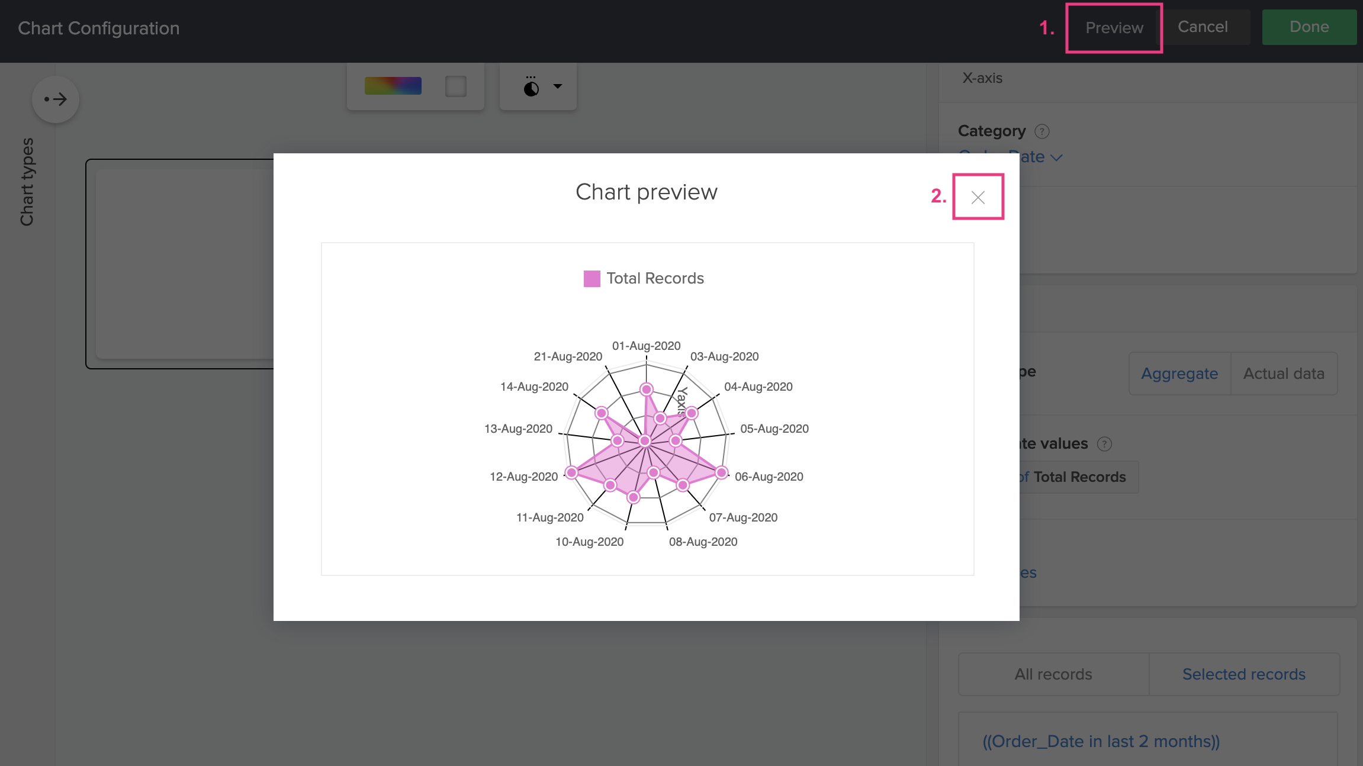This screenshot has width=1363, height=766.
Task: Toggle the Total Records legend marker
Action: coord(592,278)
